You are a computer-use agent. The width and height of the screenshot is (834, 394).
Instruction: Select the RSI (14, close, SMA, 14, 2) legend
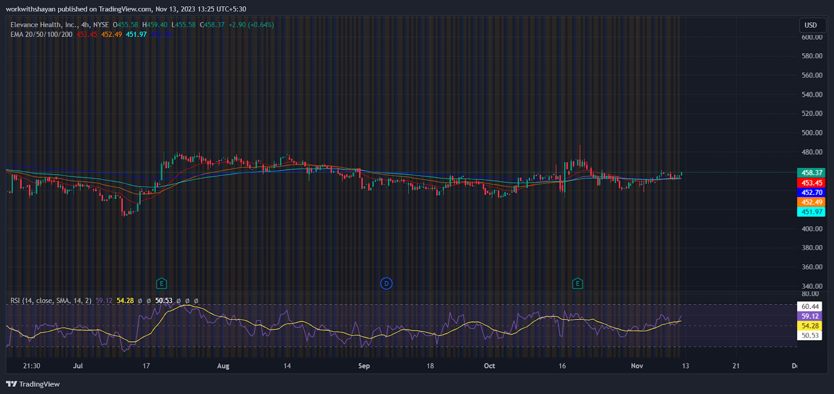click(x=51, y=301)
